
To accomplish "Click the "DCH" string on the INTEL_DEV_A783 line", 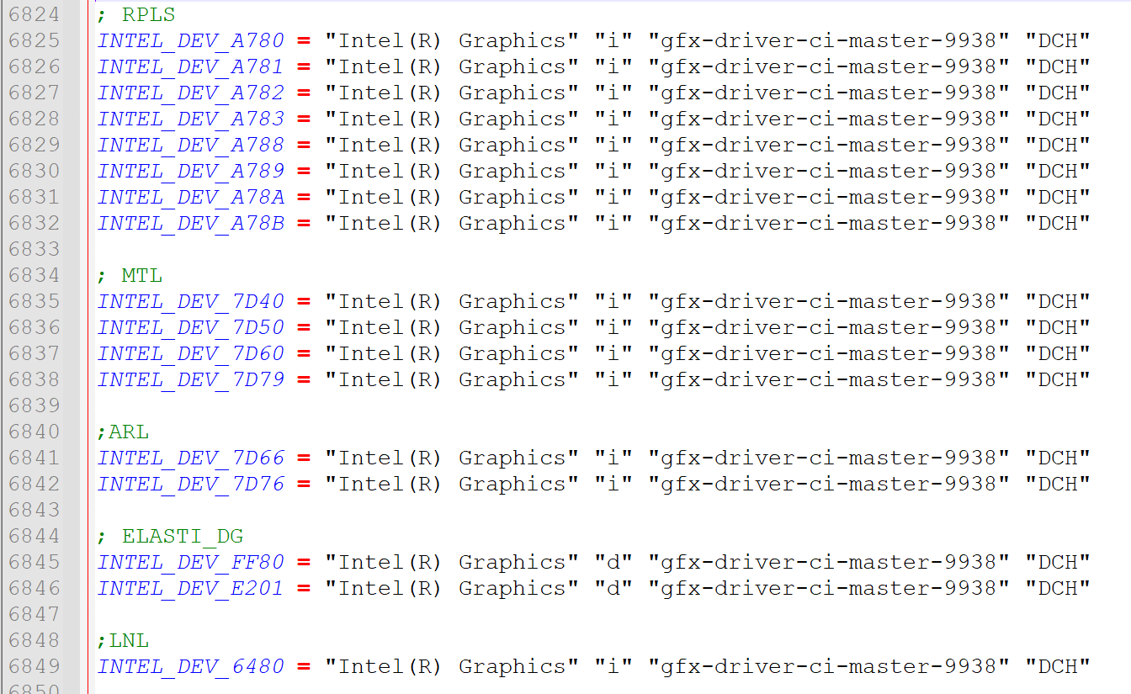I will click(x=1058, y=119).
